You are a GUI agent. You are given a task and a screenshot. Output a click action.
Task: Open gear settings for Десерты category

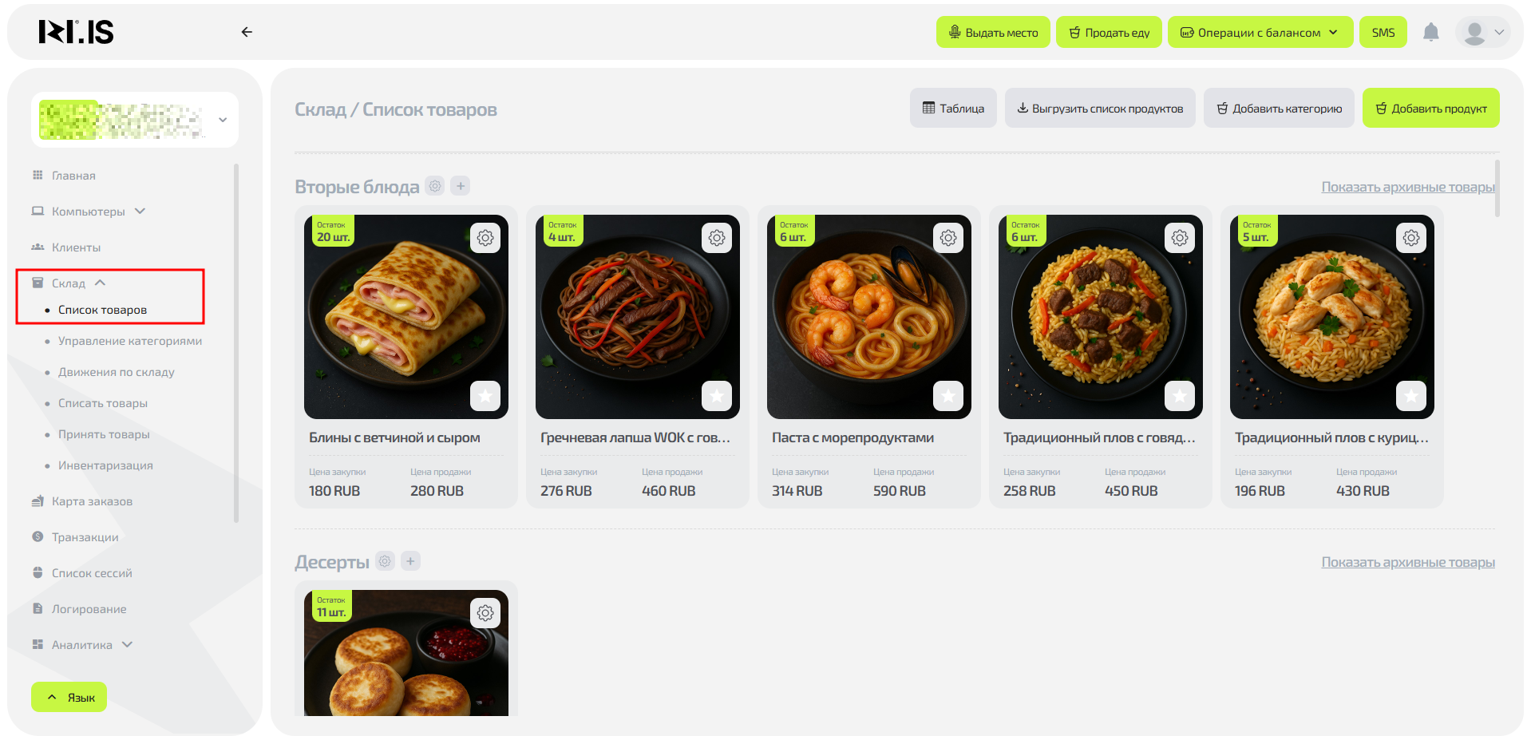coord(386,561)
